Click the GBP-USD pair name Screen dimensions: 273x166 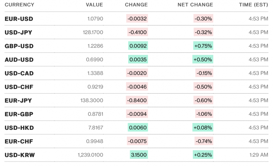tap(19, 46)
